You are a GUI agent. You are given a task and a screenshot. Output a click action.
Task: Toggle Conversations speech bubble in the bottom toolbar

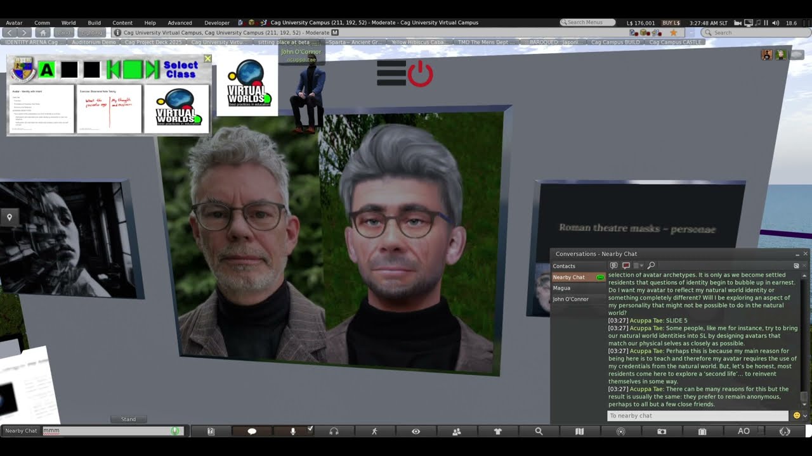(252, 431)
